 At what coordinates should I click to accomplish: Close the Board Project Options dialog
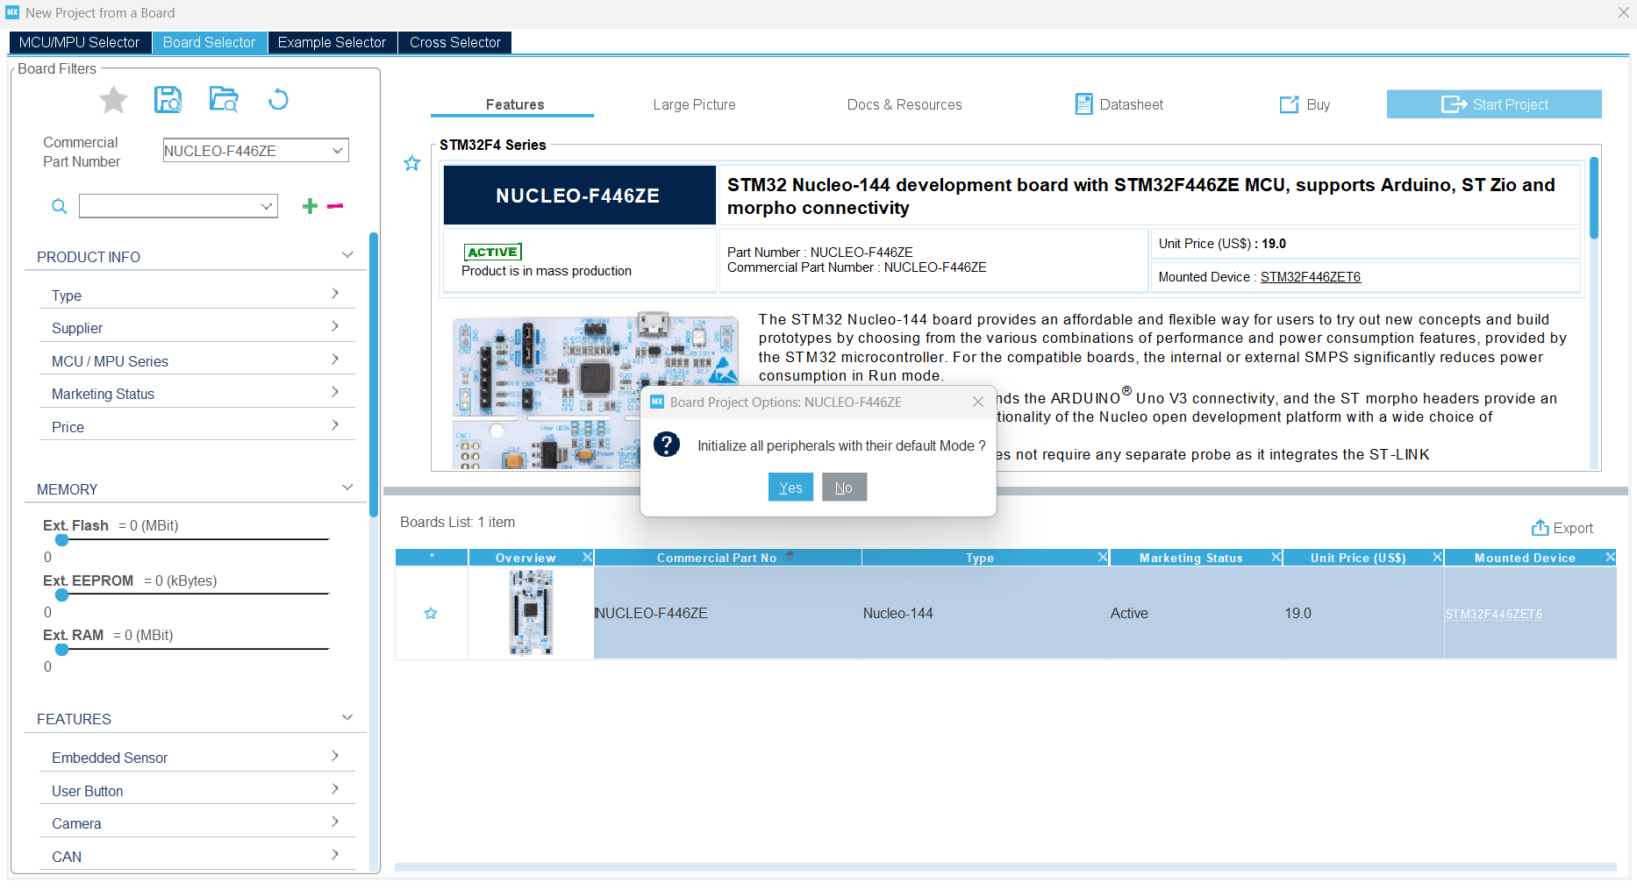(978, 402)
